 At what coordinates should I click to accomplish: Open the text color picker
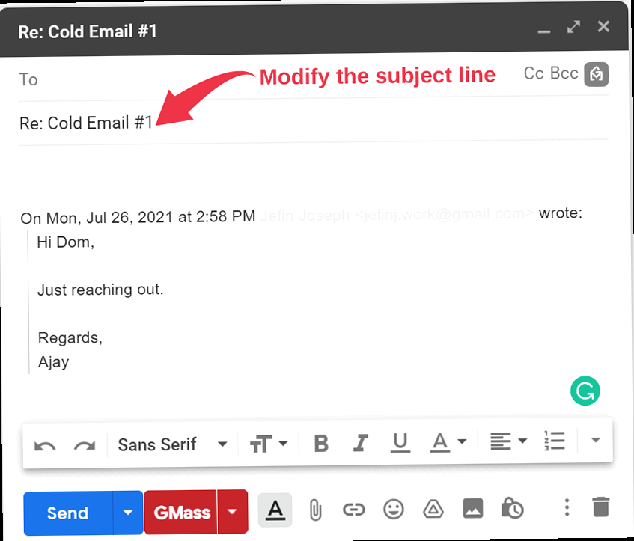coord(448,443)
